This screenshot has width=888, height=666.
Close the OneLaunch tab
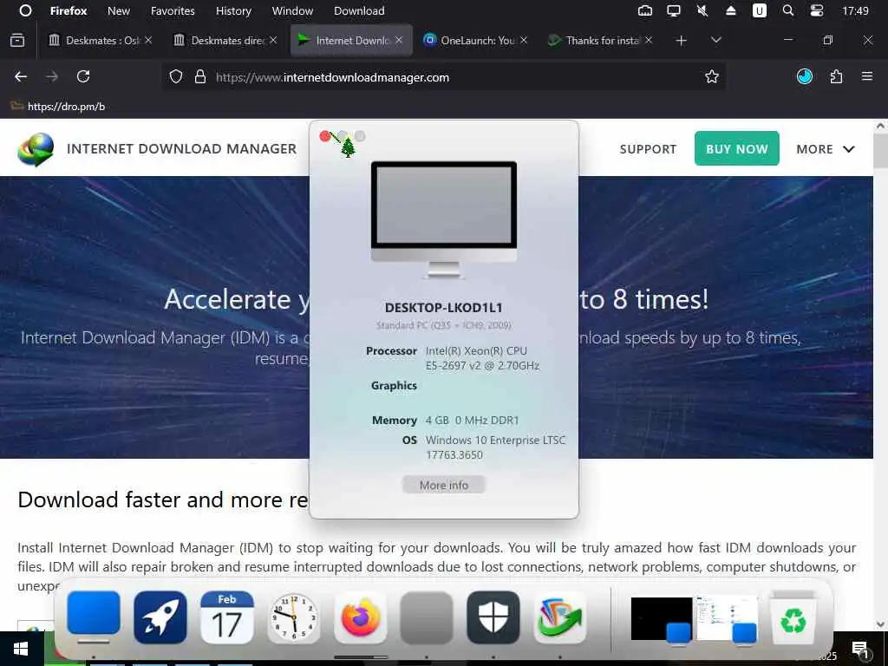[524, 40]
